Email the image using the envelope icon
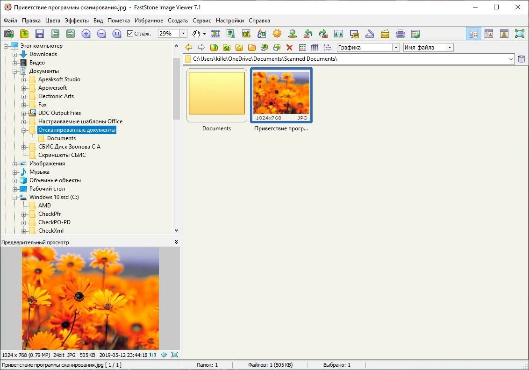Screen dimensions: 529x370 pyautogui.click(x=385, y=34)
